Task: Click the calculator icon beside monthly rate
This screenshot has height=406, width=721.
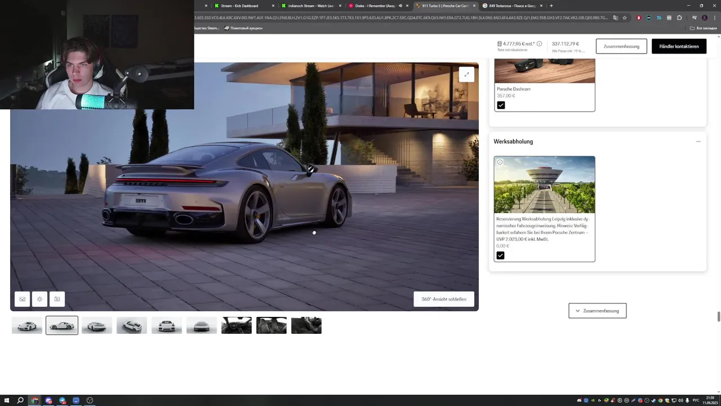Action: coord(500,43)
